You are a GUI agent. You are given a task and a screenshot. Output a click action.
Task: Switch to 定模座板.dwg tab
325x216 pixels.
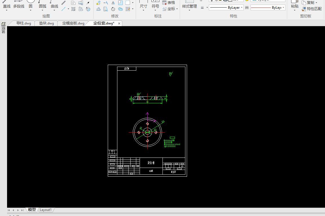pyautogui.click(x=73, y=23)
